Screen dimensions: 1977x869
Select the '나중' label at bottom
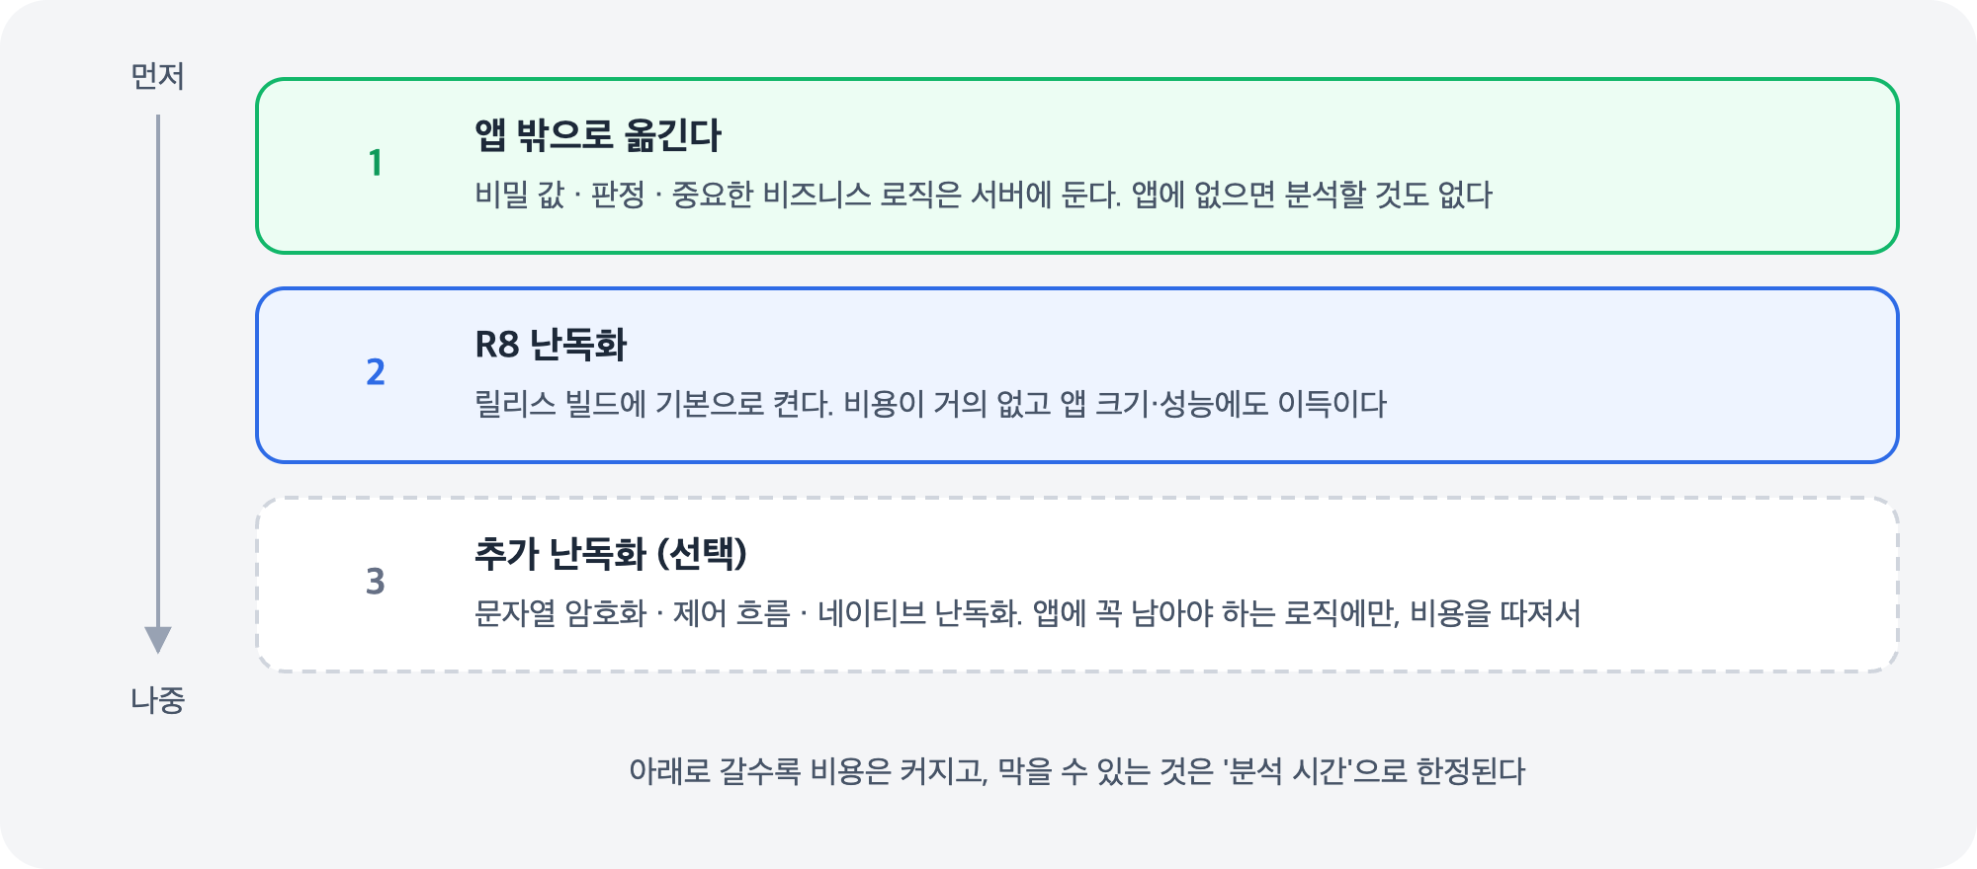pyautogui.click(x=158, y=700)
